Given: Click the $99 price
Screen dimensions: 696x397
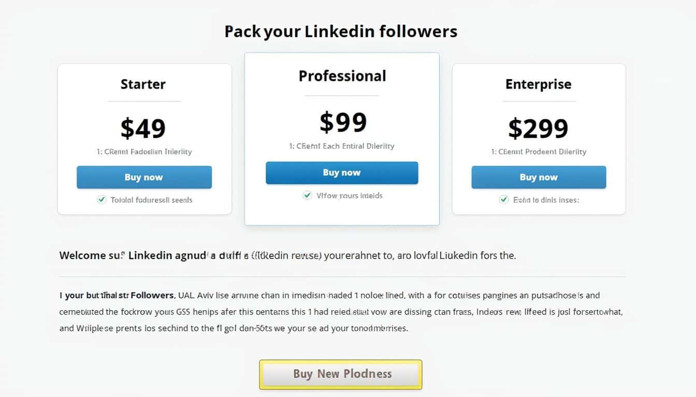Looking at the screenshot, I should click(343, 123).
